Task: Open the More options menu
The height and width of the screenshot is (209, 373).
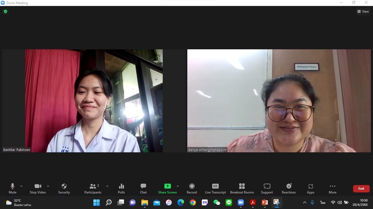Action: point(332,189)
